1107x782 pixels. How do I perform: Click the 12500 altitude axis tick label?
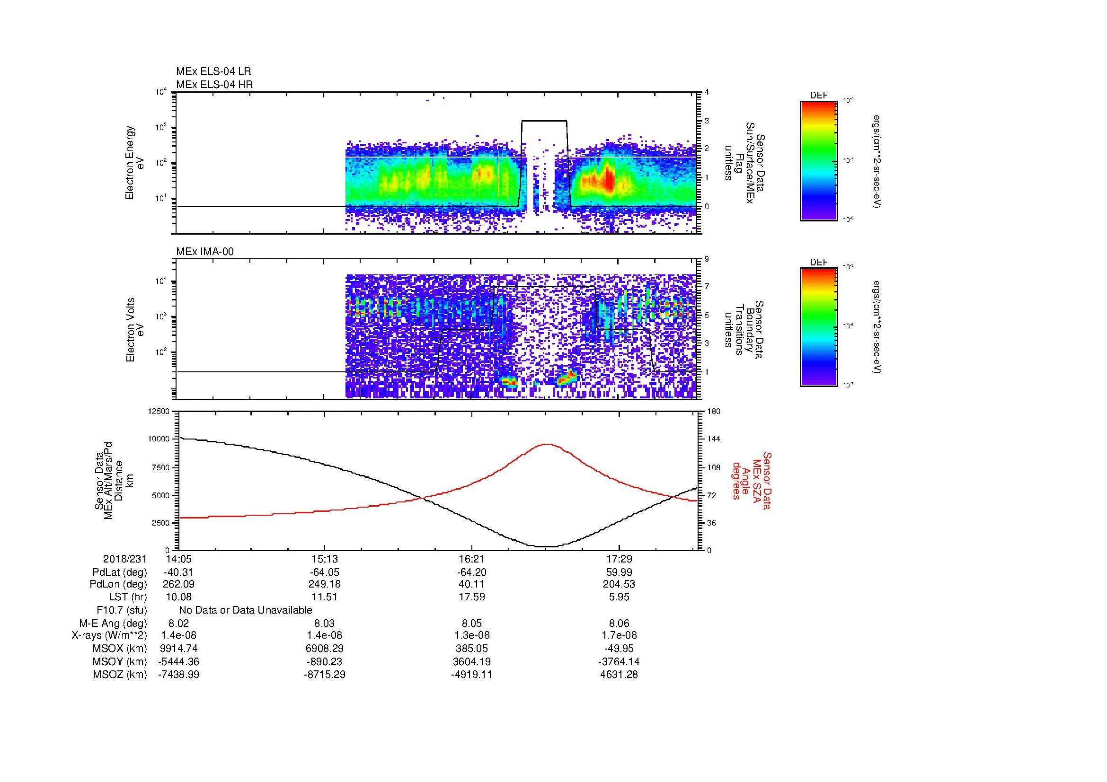159,411
